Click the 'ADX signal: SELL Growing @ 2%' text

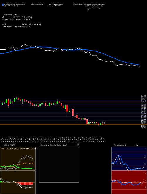pyautogui.click(x=16, y=26)
